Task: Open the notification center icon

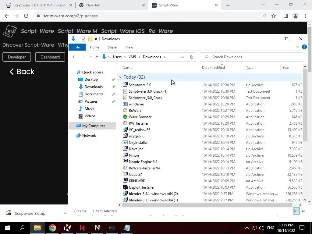Action: [302, 228]
